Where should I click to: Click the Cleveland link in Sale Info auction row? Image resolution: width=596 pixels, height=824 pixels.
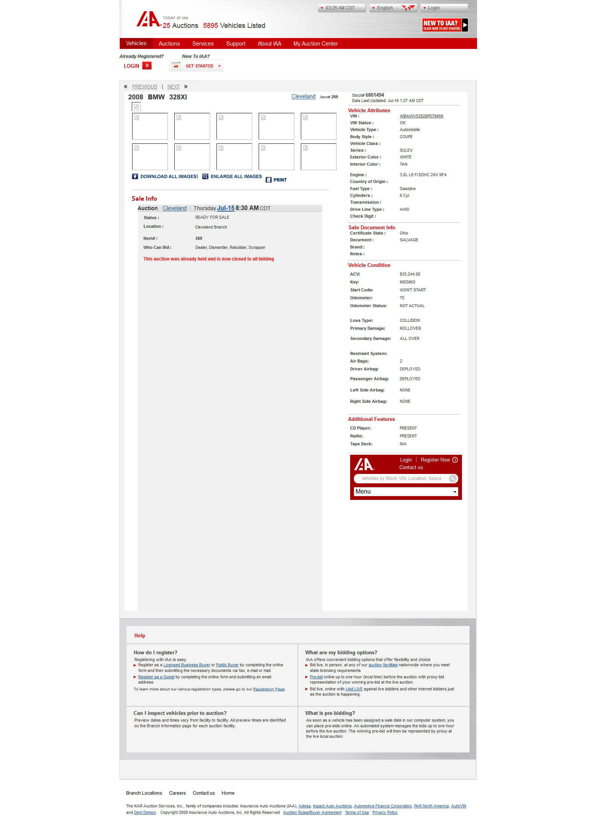[x=175, y=208]
